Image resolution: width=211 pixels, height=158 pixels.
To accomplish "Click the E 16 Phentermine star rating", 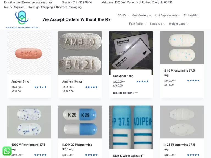I will tap(193, 81).
